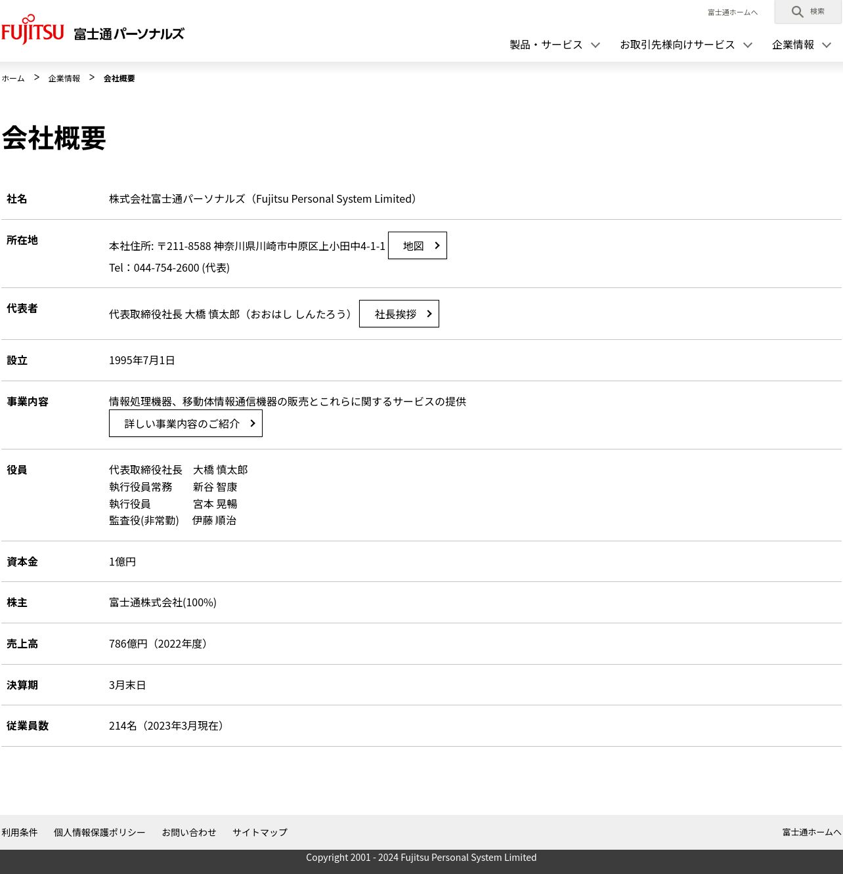The height and width of the screenshot is (874, 843).
Task: Click the 786億円（2022年度）sales value
Action: tap(160, 644)
